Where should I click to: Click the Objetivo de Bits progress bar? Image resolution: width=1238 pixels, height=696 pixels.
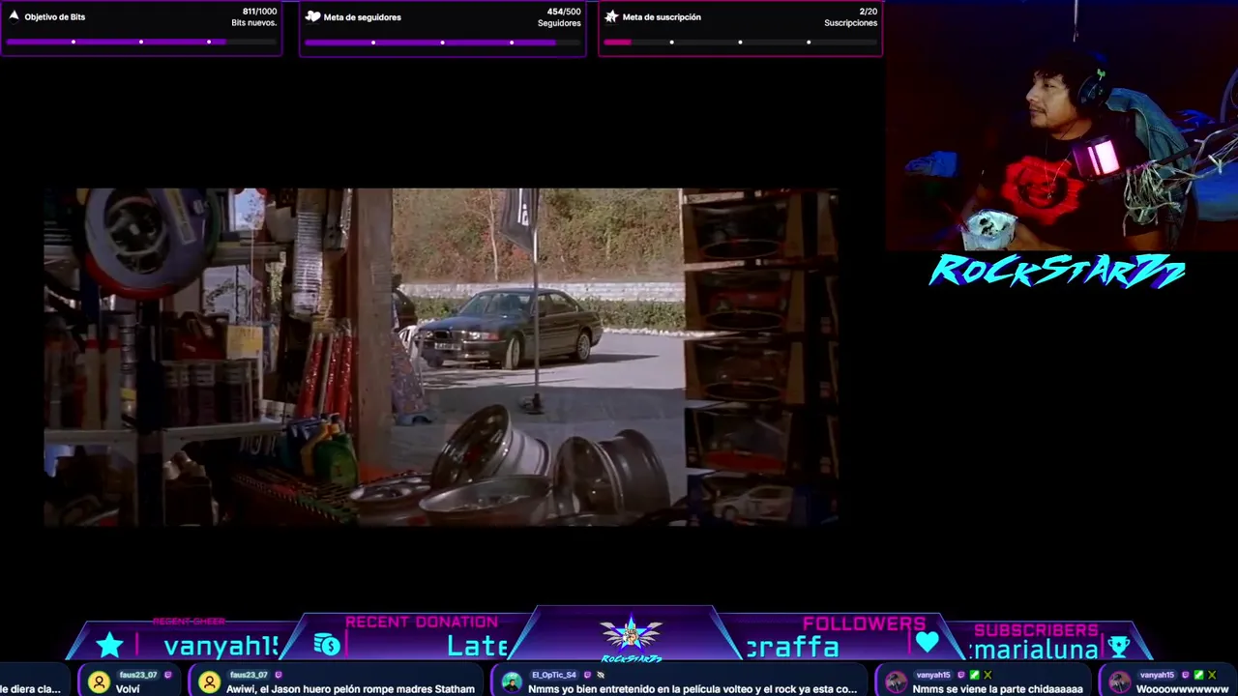pyautogui.click(x=142, y=42)
